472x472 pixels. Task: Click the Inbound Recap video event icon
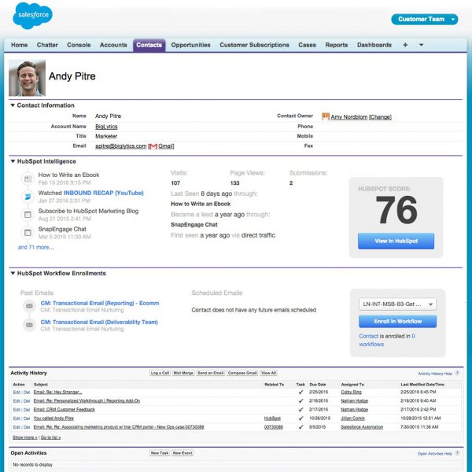28,197
